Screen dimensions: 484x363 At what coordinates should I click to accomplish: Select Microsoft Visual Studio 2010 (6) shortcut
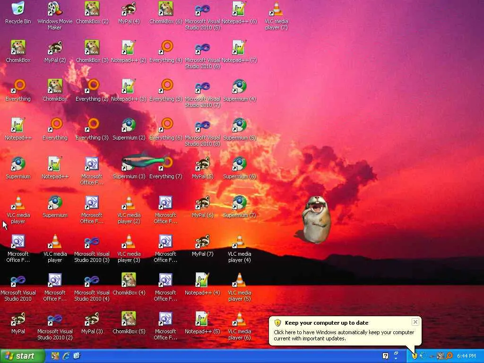pos(202,54)
